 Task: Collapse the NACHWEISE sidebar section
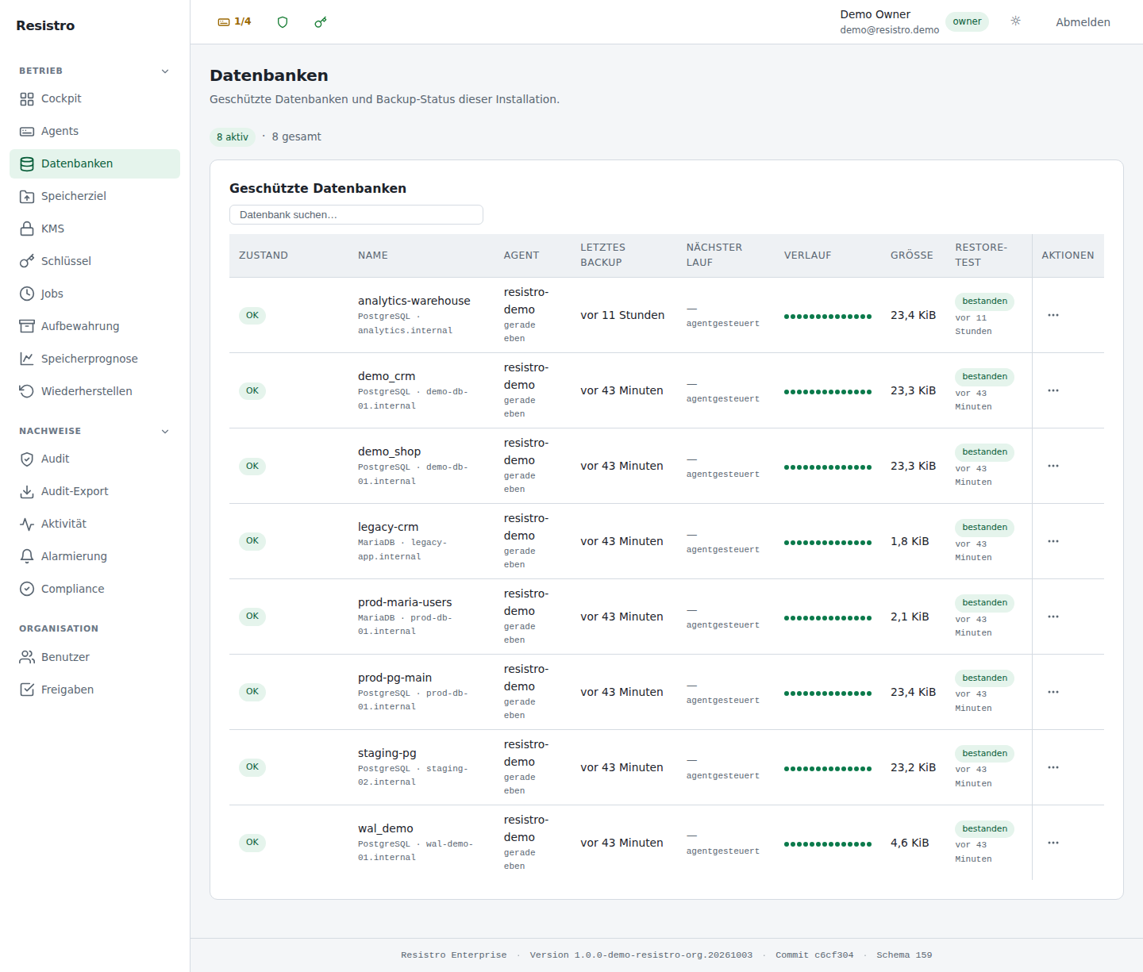click(94, 432)
